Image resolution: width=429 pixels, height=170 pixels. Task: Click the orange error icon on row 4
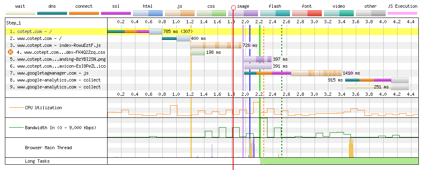(x=11, y=52)
